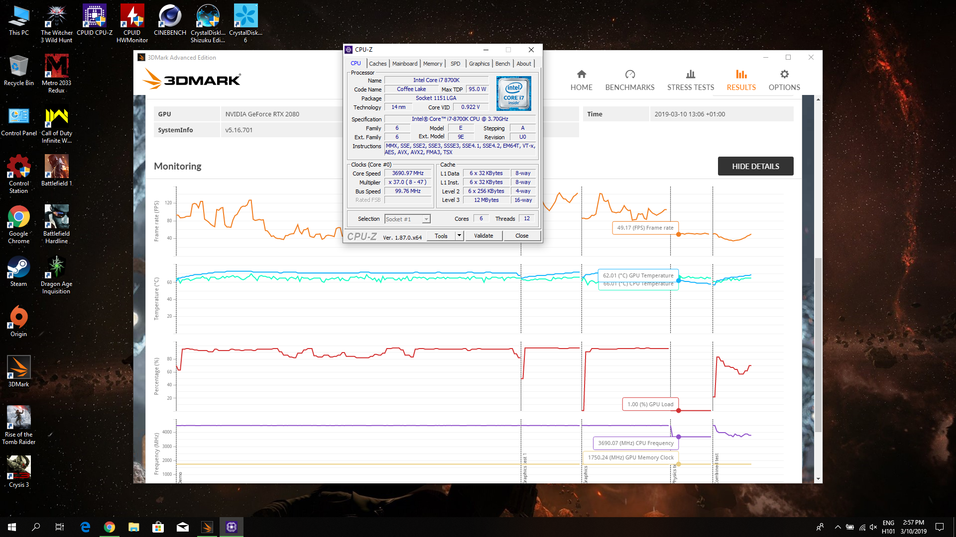956x537 pixels.
Task: Click the Validate button in CPU-Z
Action: 483,236
